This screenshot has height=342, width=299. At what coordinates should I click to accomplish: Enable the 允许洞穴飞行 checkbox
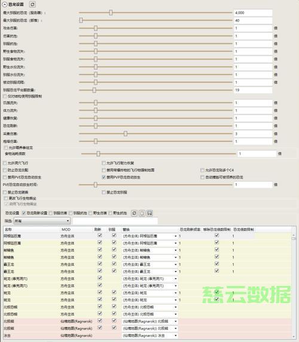(5, 163)
